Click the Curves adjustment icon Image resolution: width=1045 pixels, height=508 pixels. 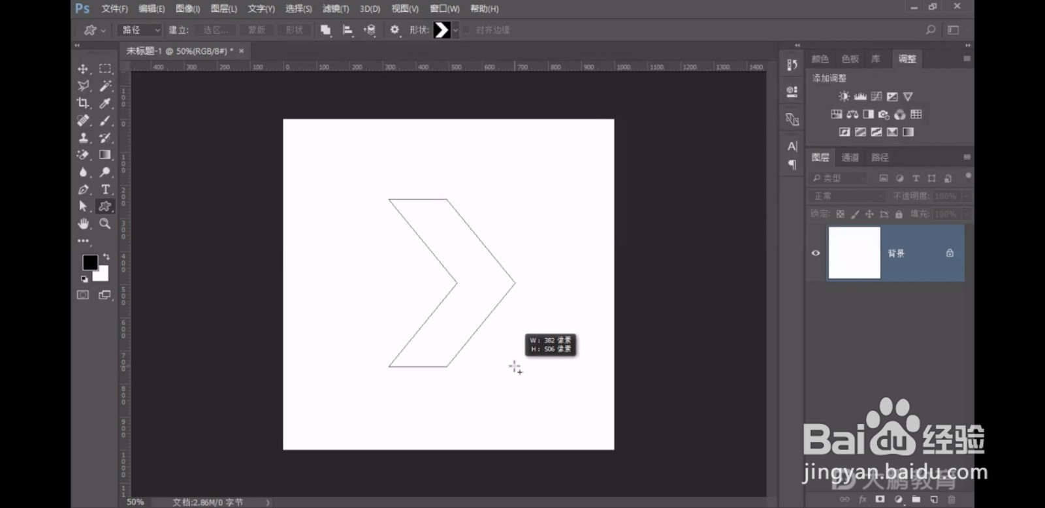click(876, 97)
